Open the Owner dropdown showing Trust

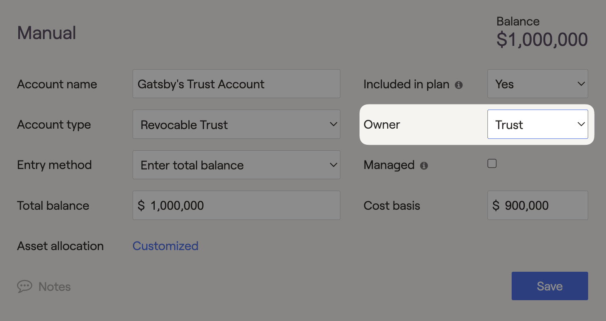[538, 124]
